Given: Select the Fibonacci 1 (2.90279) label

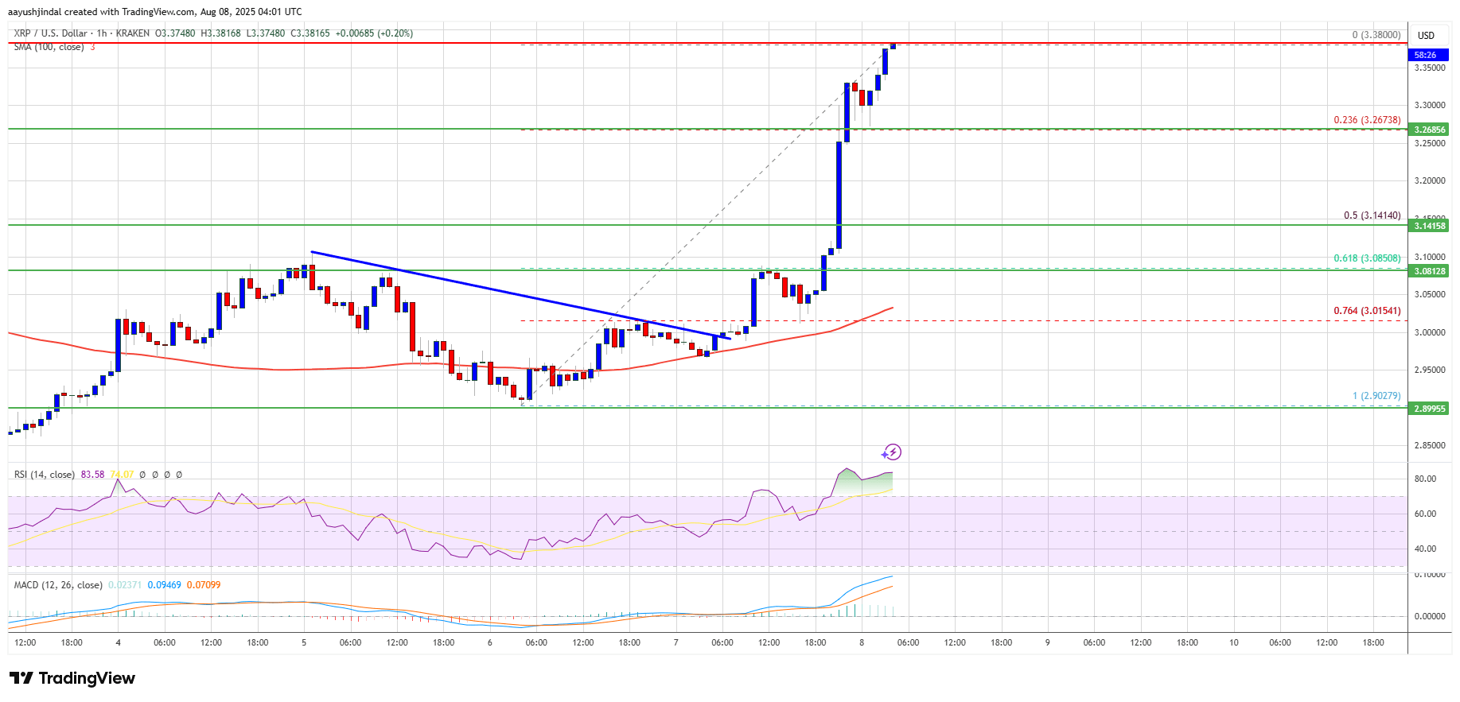Looking at the screenshot, I should tap(1376, 396).
